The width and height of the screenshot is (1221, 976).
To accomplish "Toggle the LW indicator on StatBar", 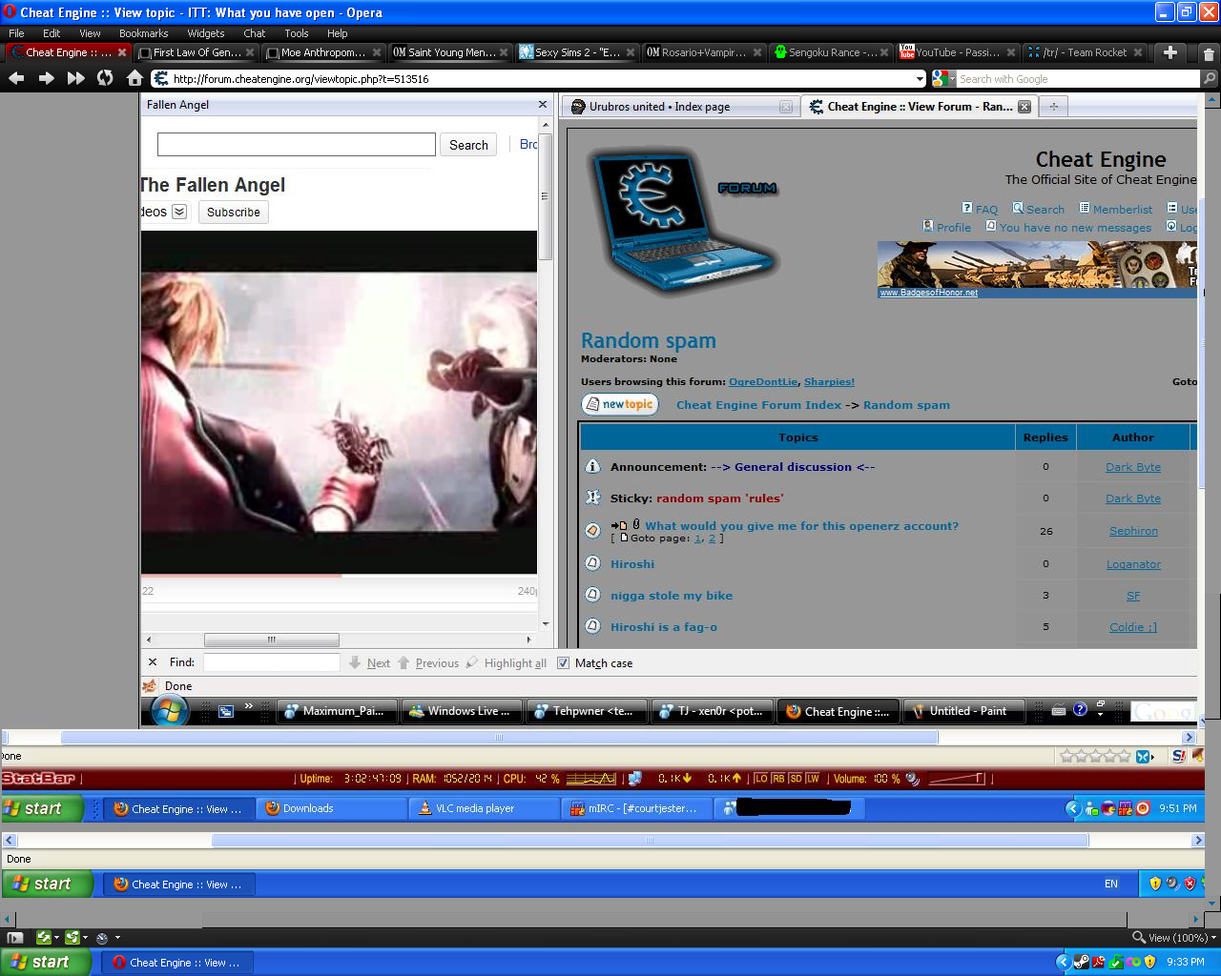I will (813, 779).
